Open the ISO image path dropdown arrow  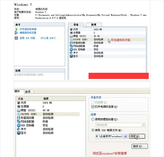pos(125,136)
